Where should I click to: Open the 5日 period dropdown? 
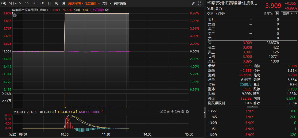(x=12, y=3)
